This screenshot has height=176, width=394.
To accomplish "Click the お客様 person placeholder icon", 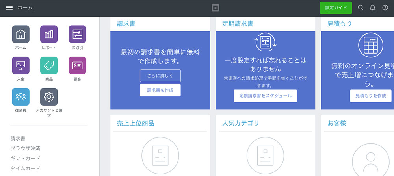I will click(x=371, y=161).
